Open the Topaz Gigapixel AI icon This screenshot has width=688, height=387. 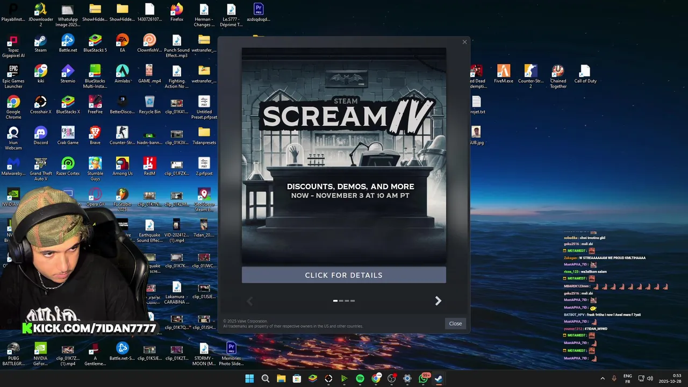pyautogui.click(x=13, y=47)
